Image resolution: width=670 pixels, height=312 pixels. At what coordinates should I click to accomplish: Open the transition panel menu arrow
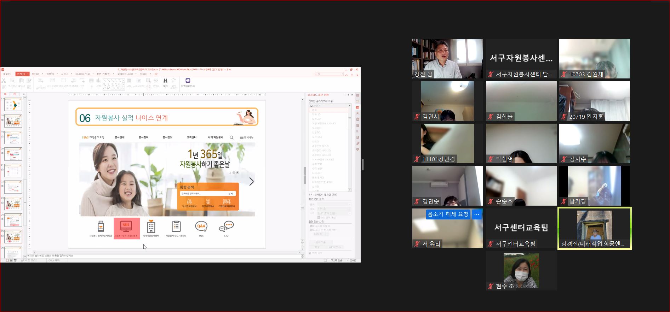[x=345, y=95]
